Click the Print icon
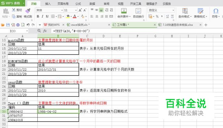Image resolution: width=223 pixels, height=128 pixels. coord(18,25)
